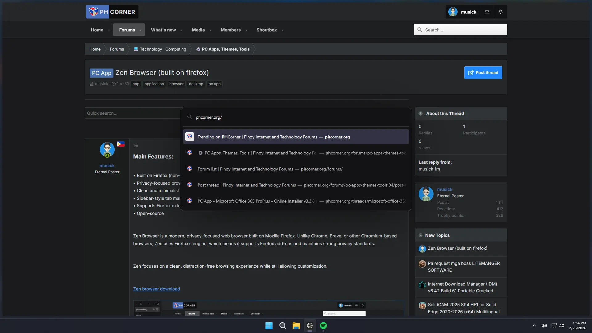Viewport: 592px width, 333px height.
Task: Open Technology · Computing breadcrumb
Action: pyautogui.click(x=163, y=49)
